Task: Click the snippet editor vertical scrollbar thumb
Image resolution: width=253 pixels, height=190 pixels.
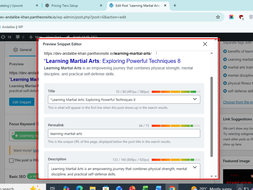Action: click(212, 117)
